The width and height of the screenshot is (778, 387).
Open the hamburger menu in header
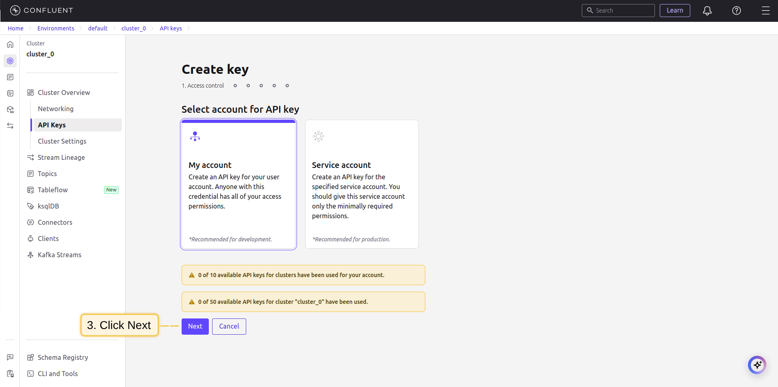click(765, 11)
